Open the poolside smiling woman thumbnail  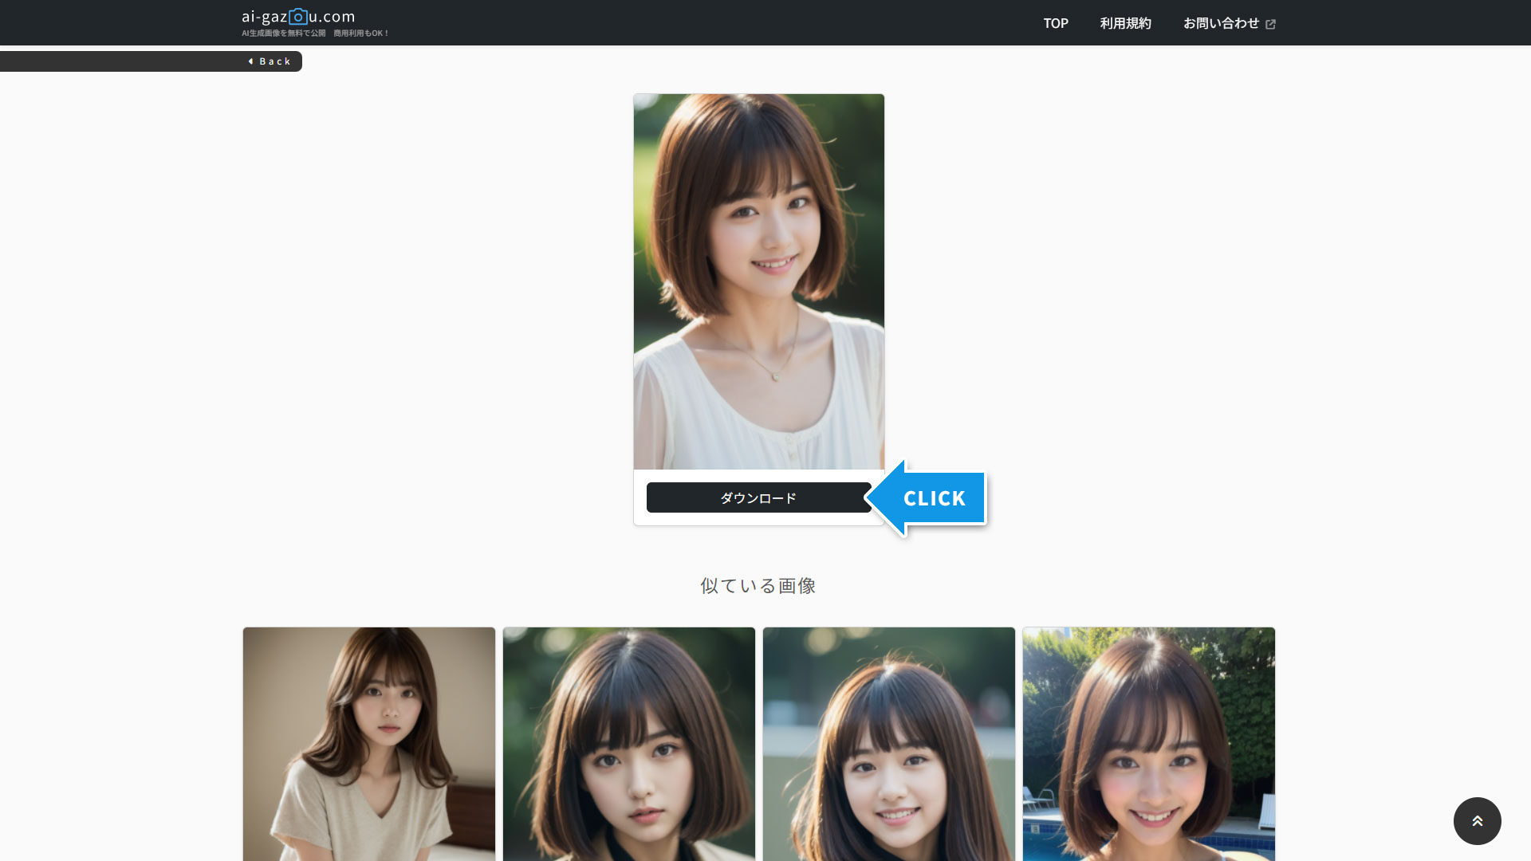coord(1149,744)
